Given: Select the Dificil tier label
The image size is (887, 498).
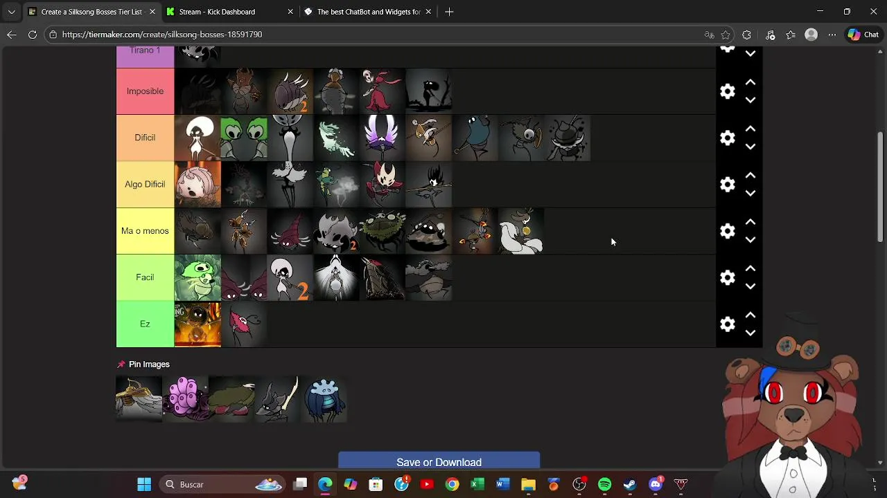Looking at the screenshot, I should pyautogui.click(x=145, y=138).
